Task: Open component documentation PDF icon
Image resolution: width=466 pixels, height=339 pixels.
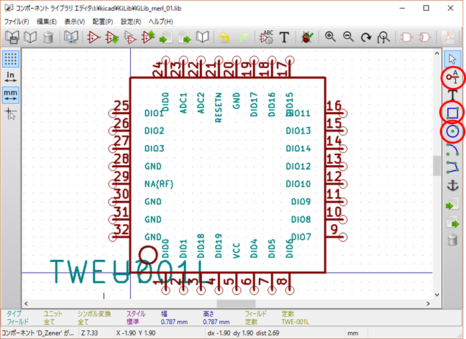Action: 448,38
